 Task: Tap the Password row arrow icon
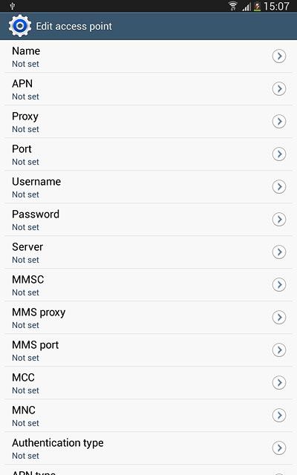coord(279,220)
